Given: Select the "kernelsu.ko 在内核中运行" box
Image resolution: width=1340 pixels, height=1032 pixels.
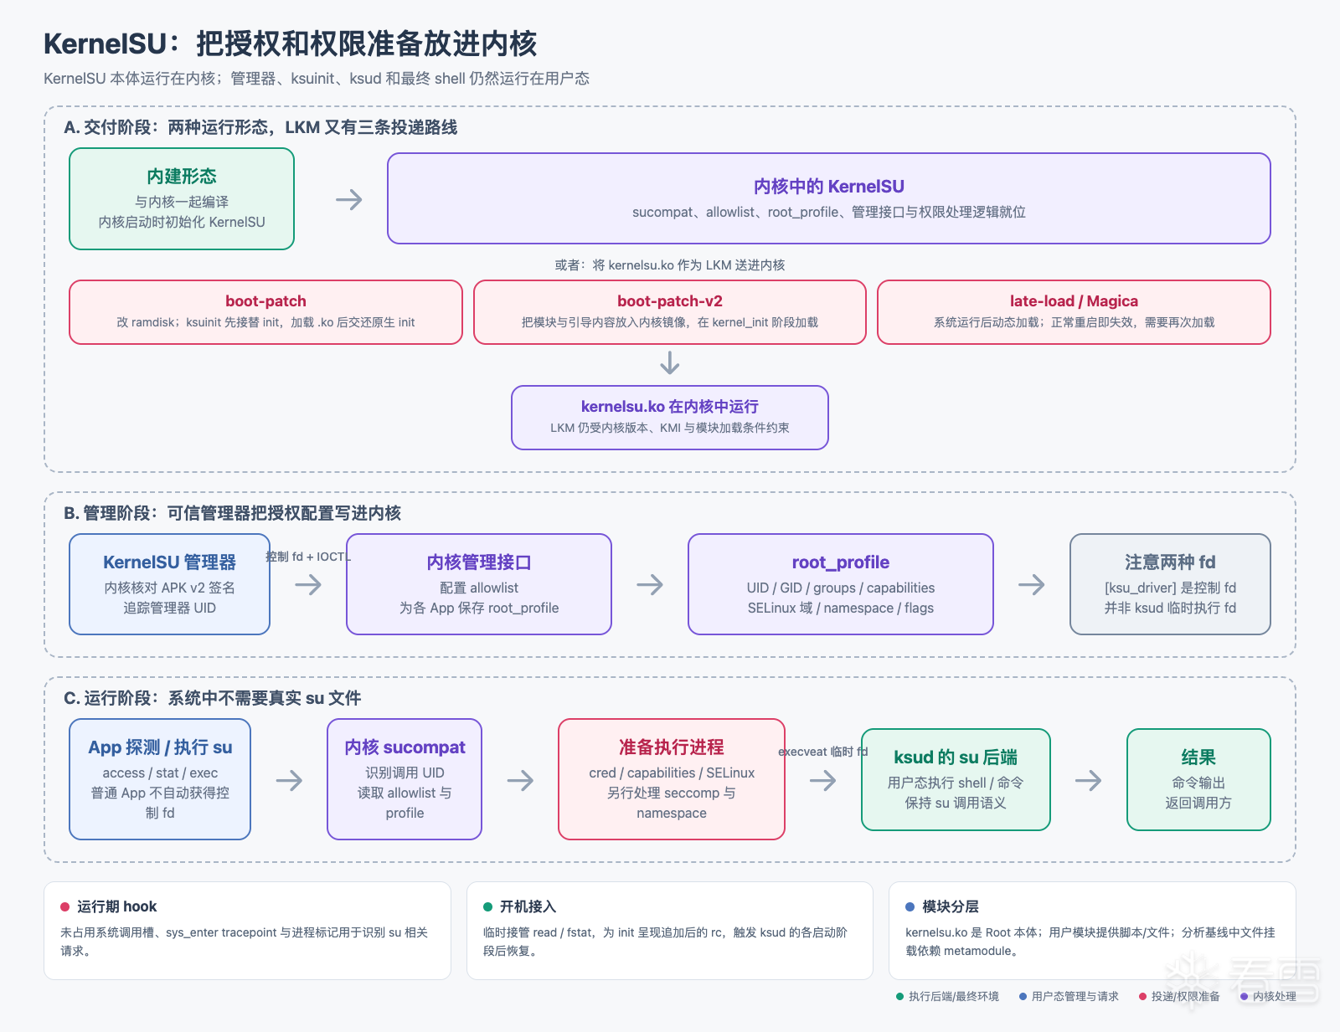Looking at the screenshot, I should [670, 418].
